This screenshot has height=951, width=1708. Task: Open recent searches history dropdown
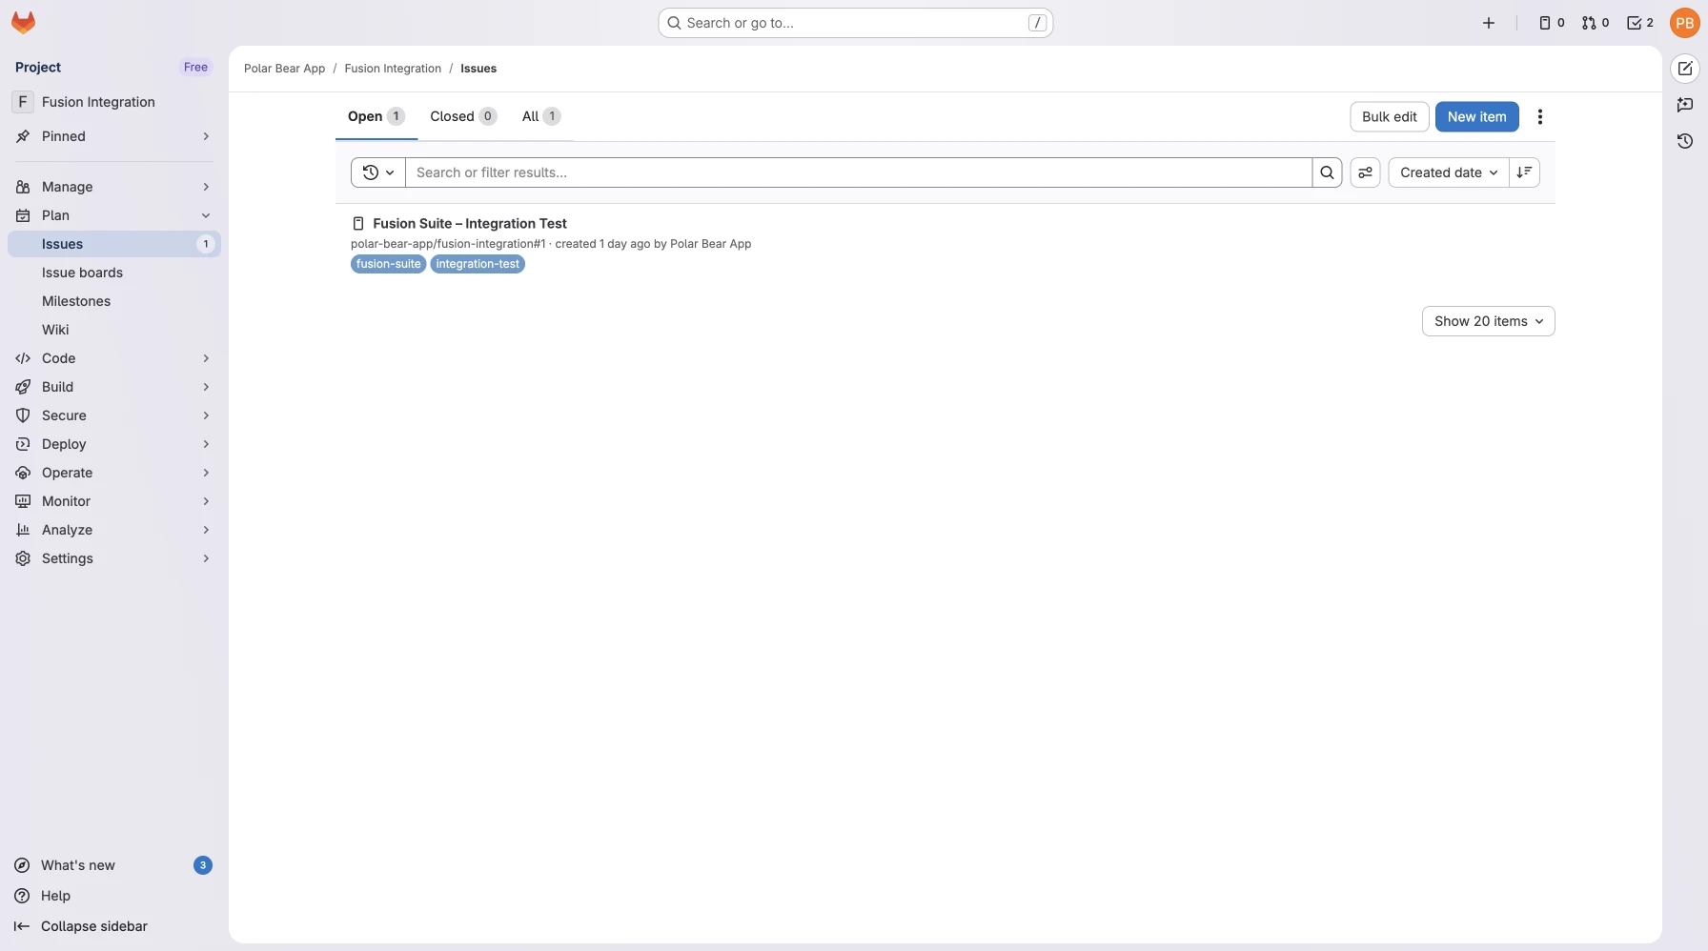[377, 172]
